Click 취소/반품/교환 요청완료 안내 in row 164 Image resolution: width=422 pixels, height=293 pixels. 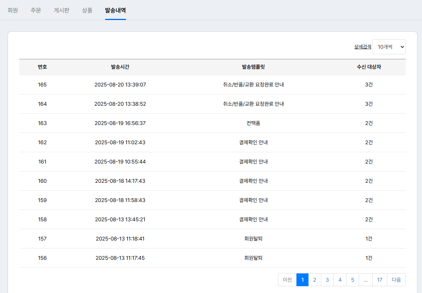coord(253,104)
